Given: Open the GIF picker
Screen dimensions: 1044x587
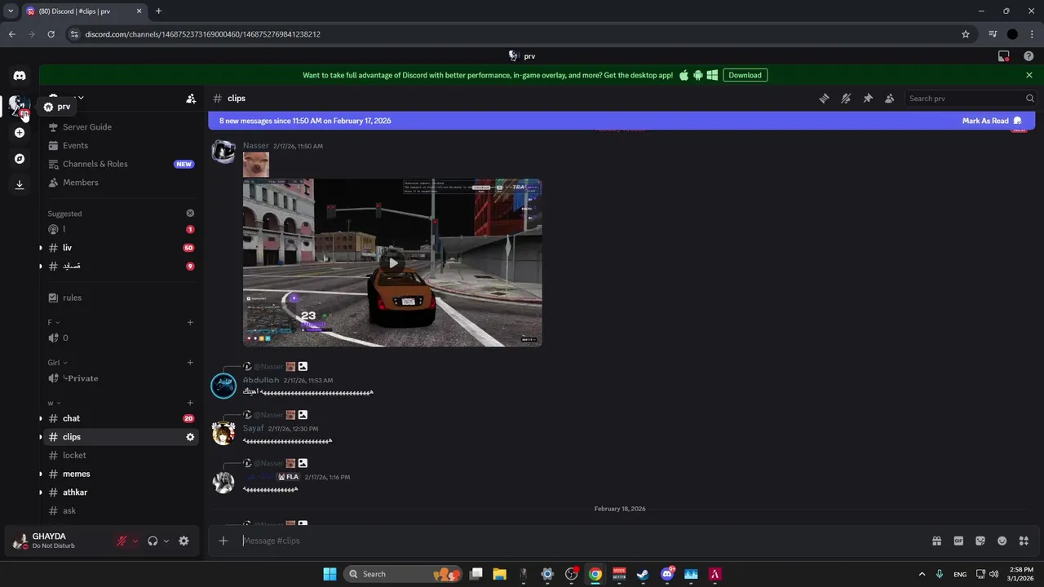Looking at the screenshot, I should [x=958, y=541].
